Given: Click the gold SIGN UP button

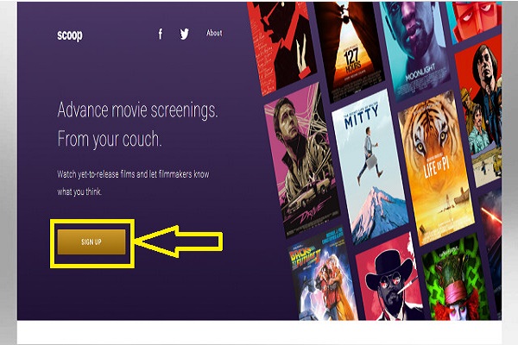Looking at the screenshot, I should [92, 242].
